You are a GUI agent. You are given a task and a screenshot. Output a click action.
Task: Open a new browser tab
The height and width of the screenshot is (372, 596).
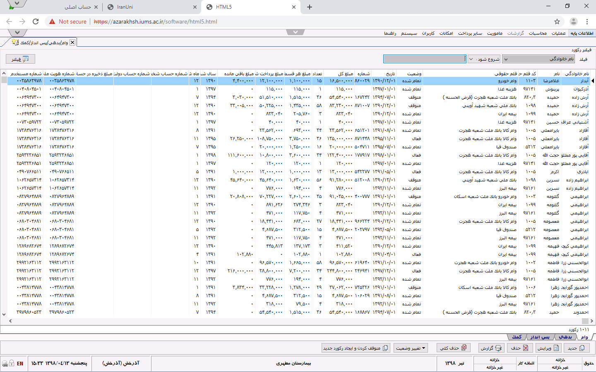(310, 7)
